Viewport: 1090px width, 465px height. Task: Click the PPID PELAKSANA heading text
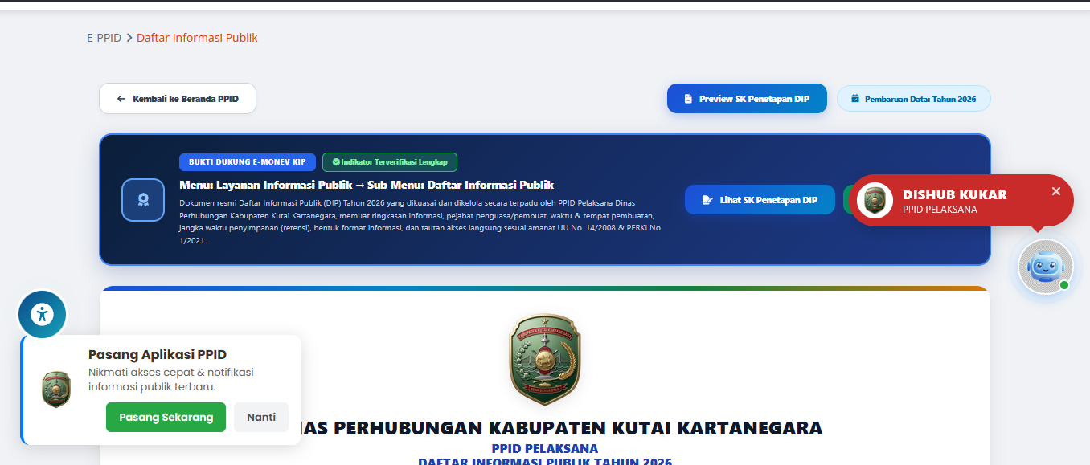[x=545, y=448]
